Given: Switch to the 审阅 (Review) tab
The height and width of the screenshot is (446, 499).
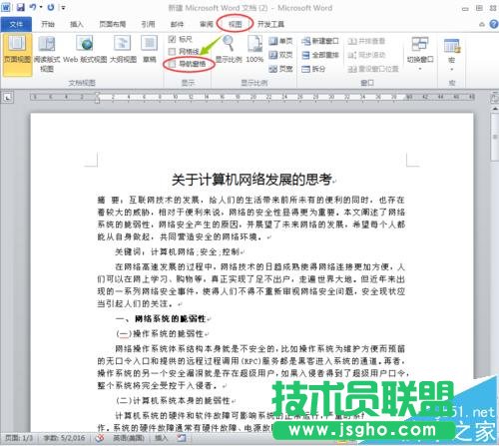Looking at the screenshot, I should pyautogui.click(x=206, y=24).
